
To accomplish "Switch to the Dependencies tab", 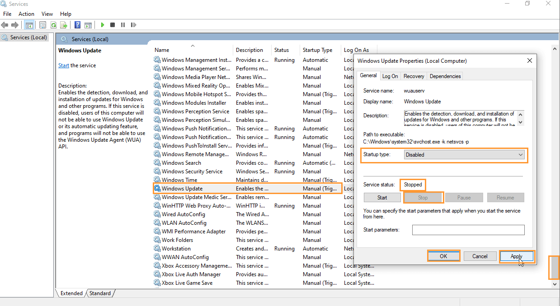I will (x=445, y=76).
